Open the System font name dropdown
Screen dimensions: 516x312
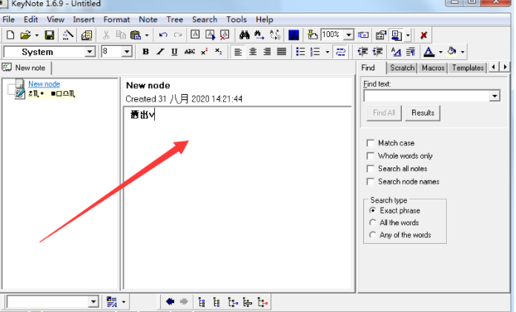[90, 52]
